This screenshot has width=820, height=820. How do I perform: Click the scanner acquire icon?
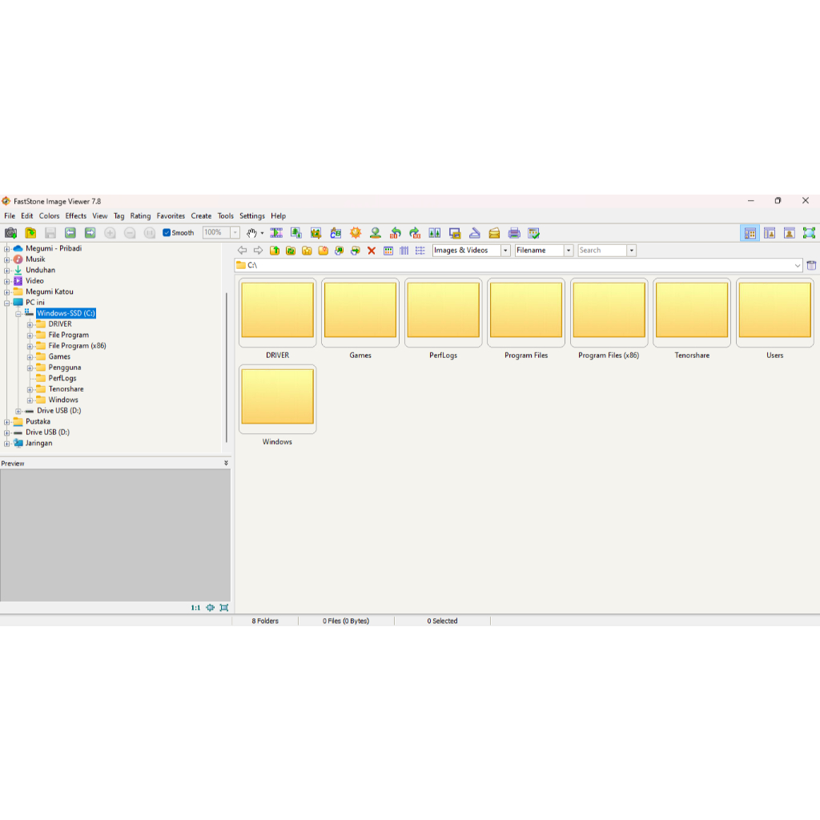pyautogui.click(x=475, y=233)
